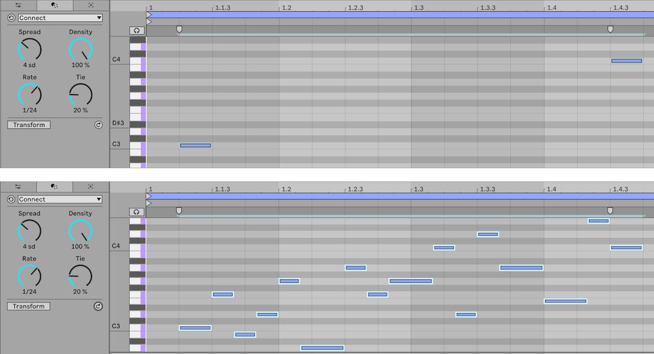Open the Connect dropdown in the lower panel
Screen dimensions: 654x354
point(60,199)
